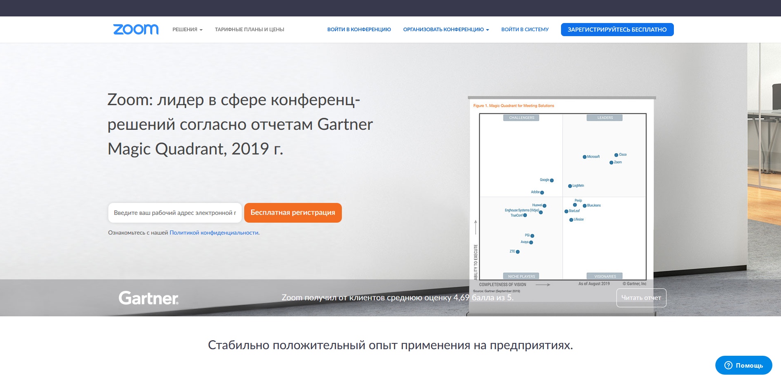
Task: Click the headline about Gartner Magic Quadrant 2019
Action: pos(240,124)
